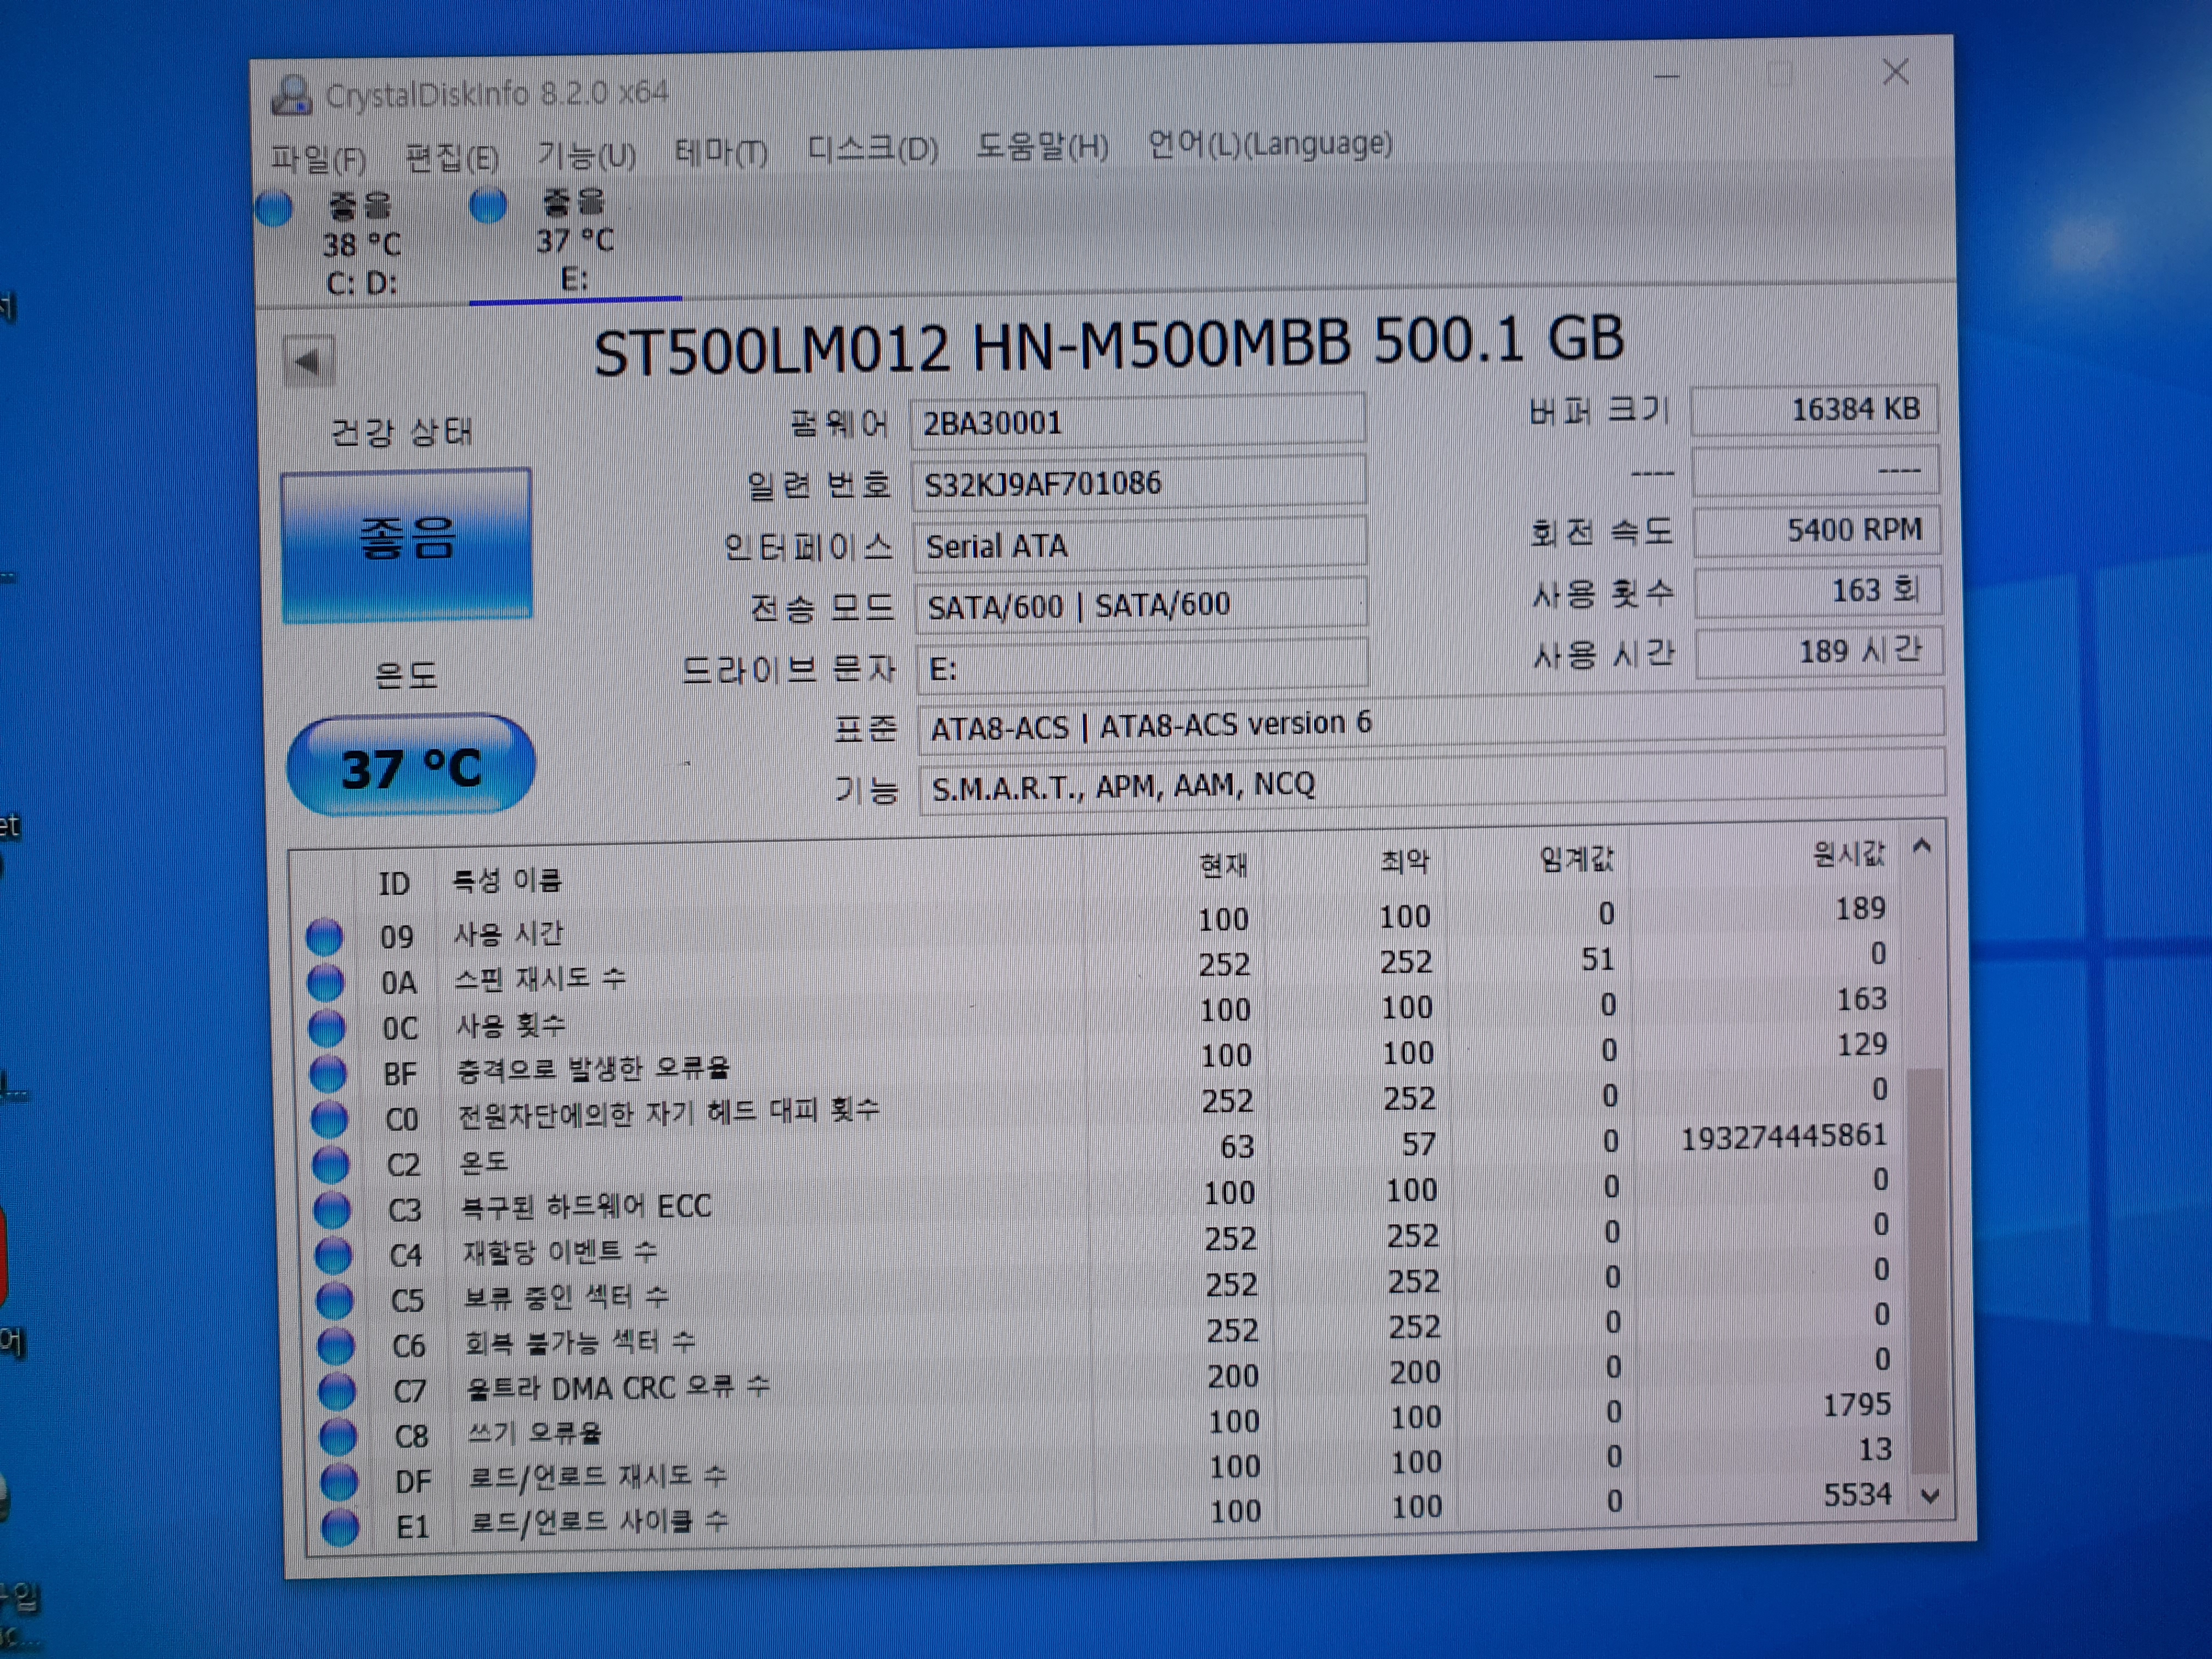Click the blue status circle above C: D:

[275, 208]
